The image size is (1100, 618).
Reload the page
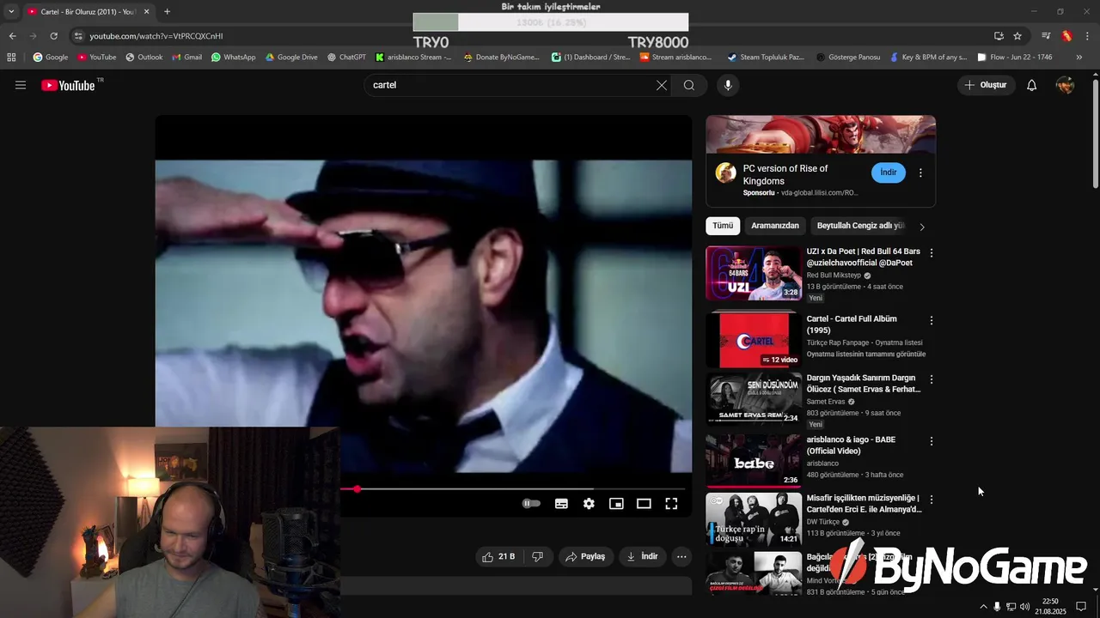pyautogui.click(x=53, y=36)
